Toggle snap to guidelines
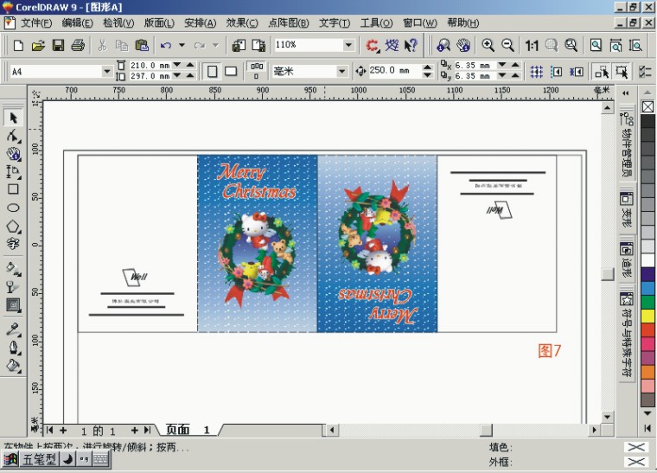 556,72
